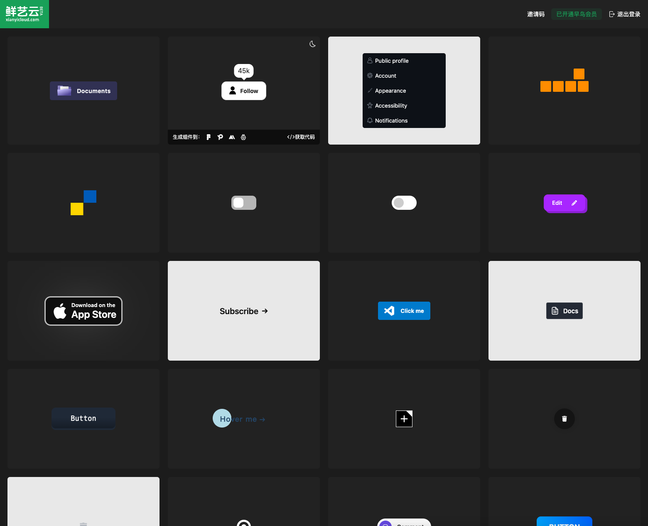
Task: Choose Notifications from the settings menu
Action: pyautogui.click(x=391, y=120)
